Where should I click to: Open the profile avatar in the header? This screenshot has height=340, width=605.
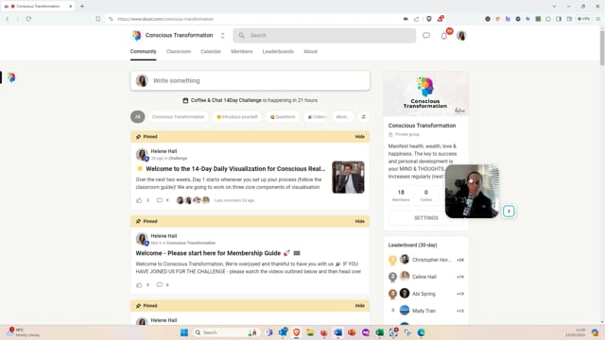pyautogui.click(x=461, y=36)
